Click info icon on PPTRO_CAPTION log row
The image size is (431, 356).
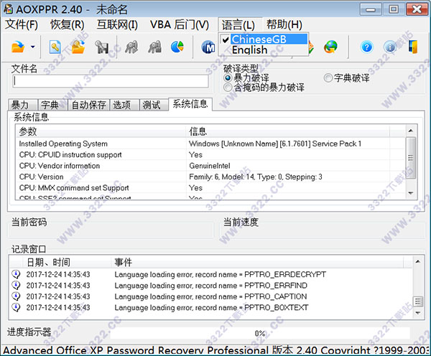tap(17, 296)
